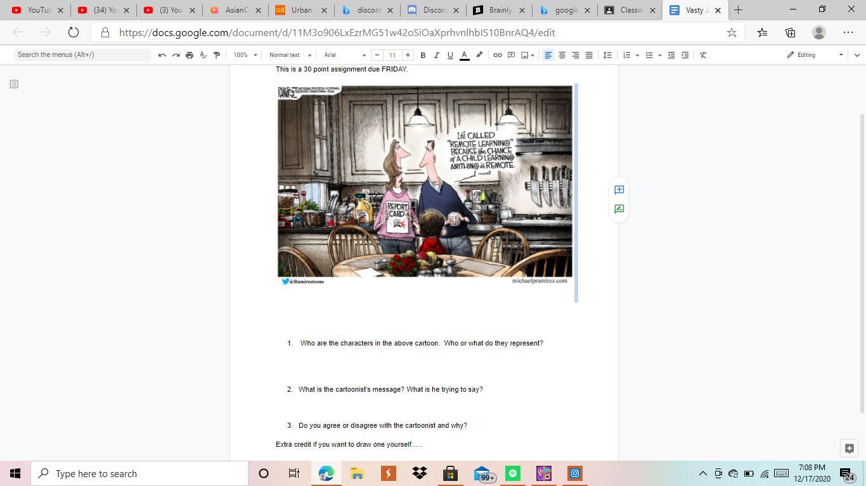Print the document using the printer icon
The width and height of the screenshot is (866, 486).
click(190, 55)
